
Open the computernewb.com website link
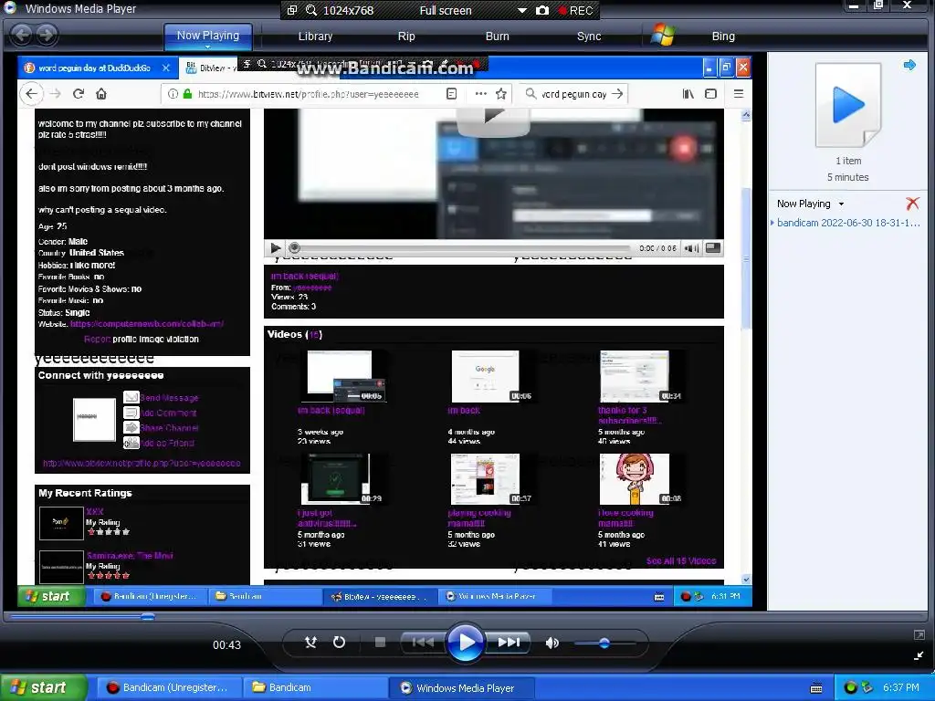pos(147,324)
